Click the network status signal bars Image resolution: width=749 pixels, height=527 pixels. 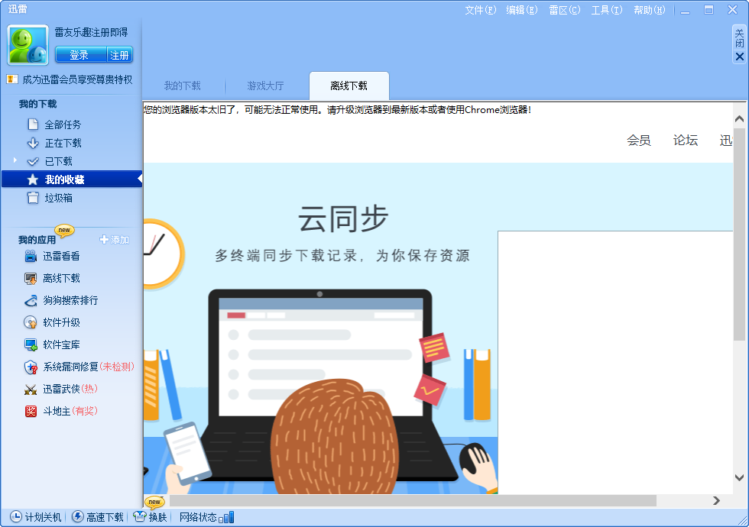tap(226, 517)
